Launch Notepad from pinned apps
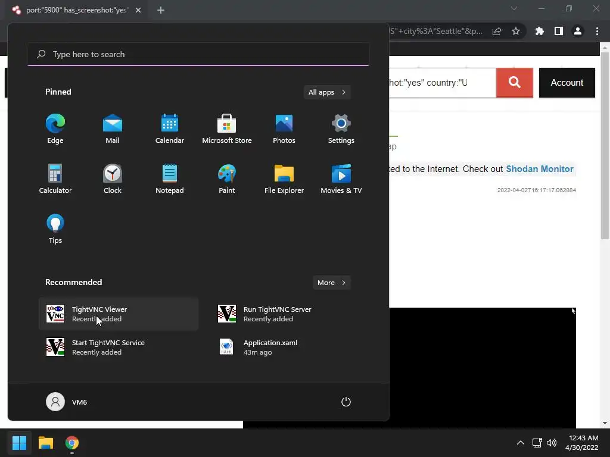This screenshot has height=457, width=610. coord(170,179)
